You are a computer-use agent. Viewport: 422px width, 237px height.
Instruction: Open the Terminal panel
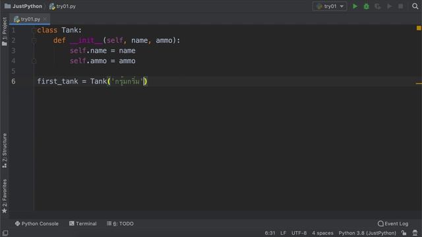82,224
